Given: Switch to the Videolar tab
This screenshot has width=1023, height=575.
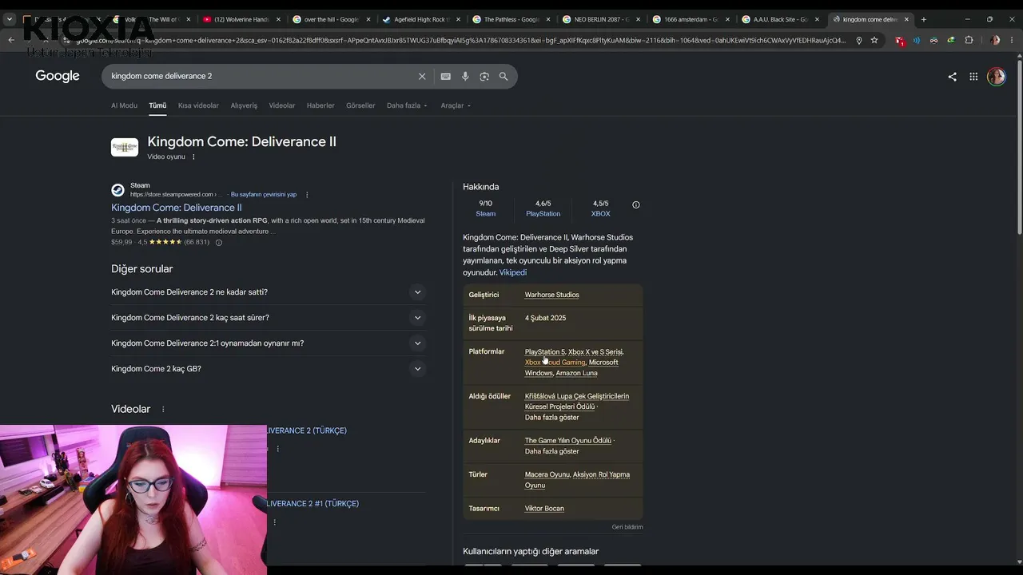Looking at the screenshot, I should point(282,105).
